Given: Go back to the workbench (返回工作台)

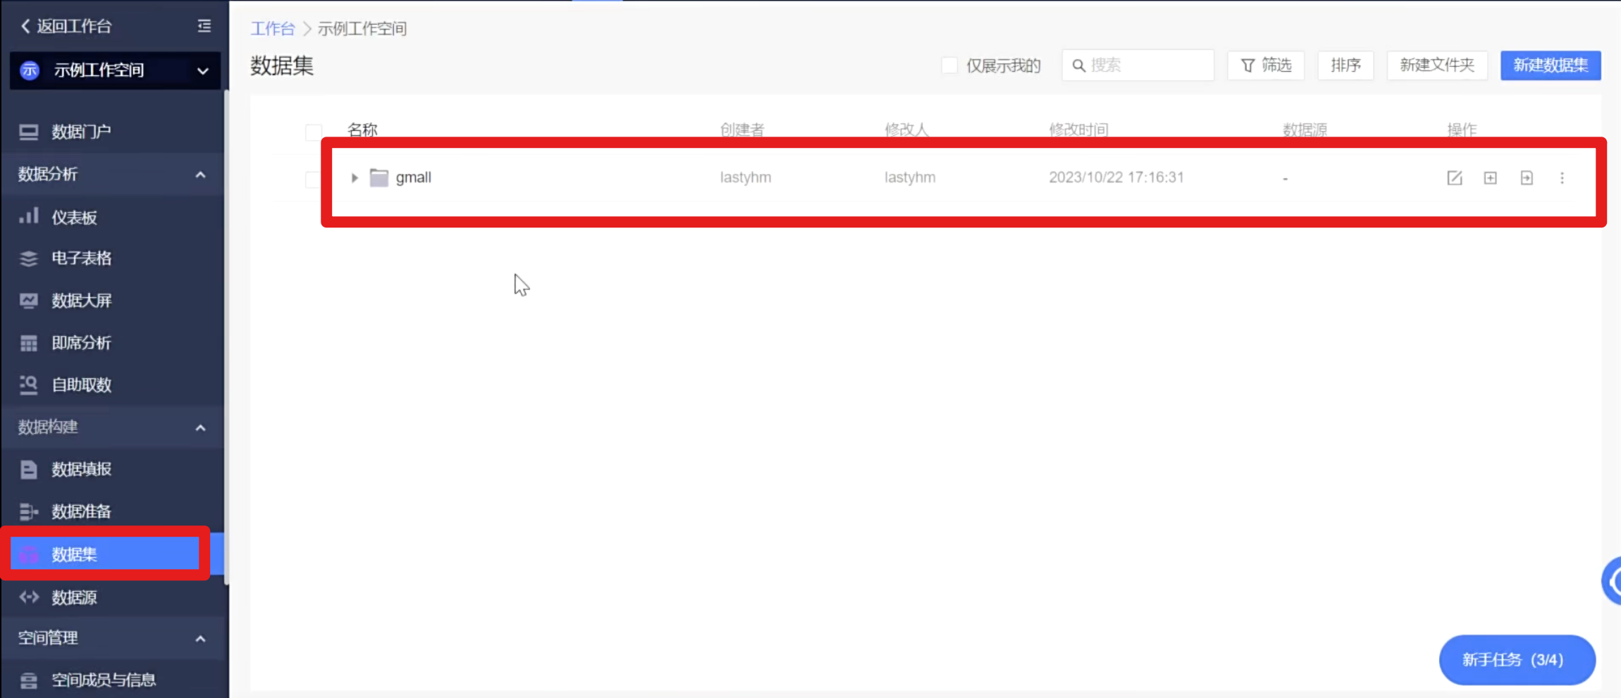Looking at the screenshot, I should click(x=66, y=26).
